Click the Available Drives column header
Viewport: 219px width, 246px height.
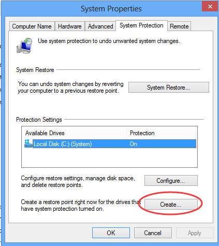[x=45, y=133]
